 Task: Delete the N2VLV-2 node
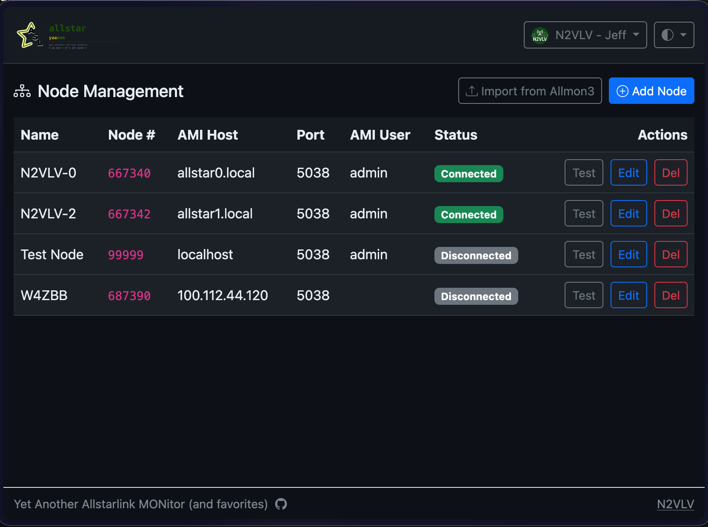(x=671, y=213)
